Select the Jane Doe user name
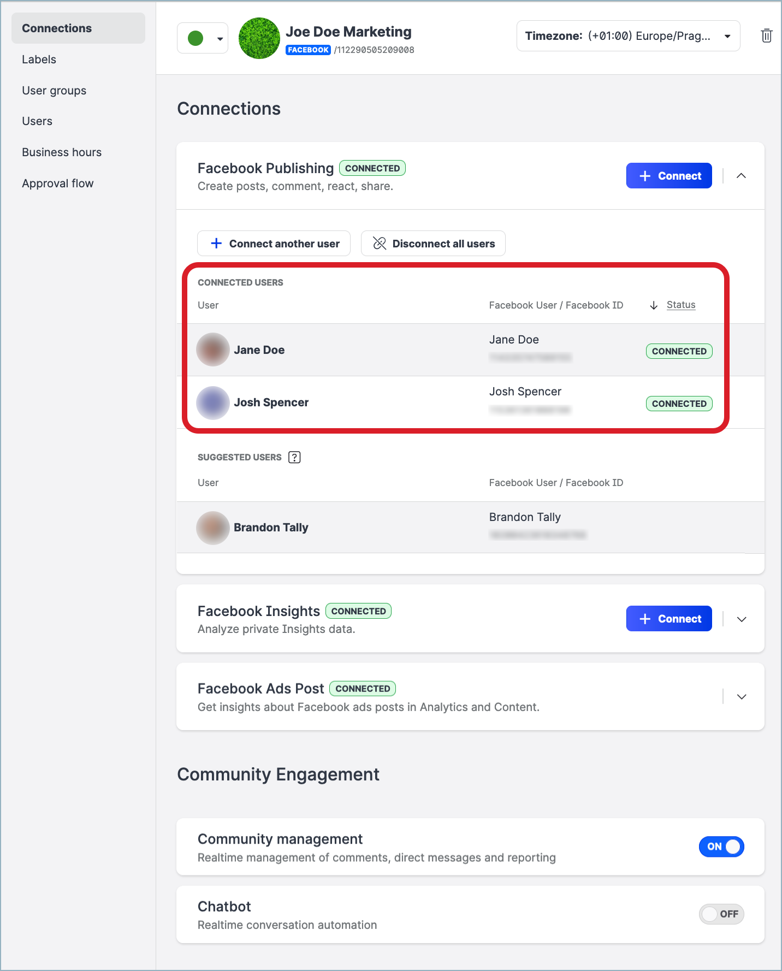 [x=259, y=350]
